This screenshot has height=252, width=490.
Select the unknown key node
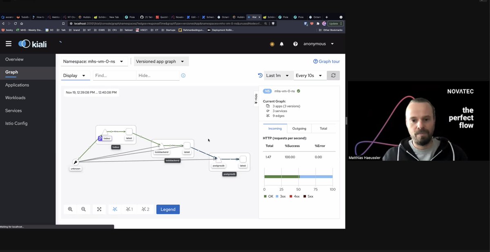[75, 162]
